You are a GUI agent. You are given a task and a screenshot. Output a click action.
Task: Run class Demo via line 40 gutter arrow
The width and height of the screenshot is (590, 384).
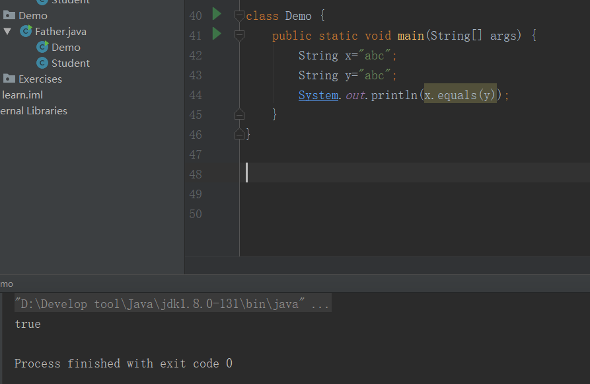point(216,15)
